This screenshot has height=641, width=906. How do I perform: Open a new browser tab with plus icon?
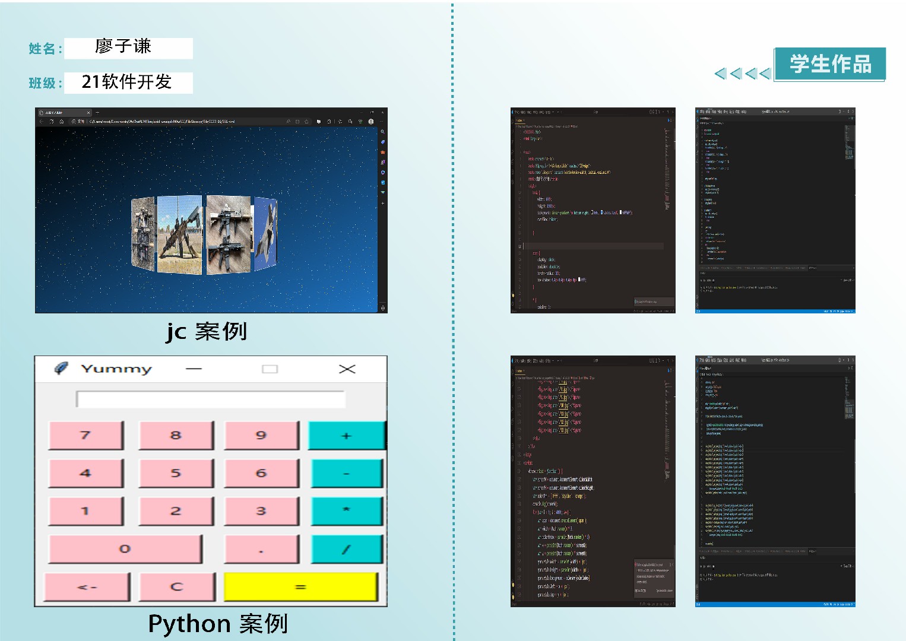pyautogui.click(x=97, y=112)
